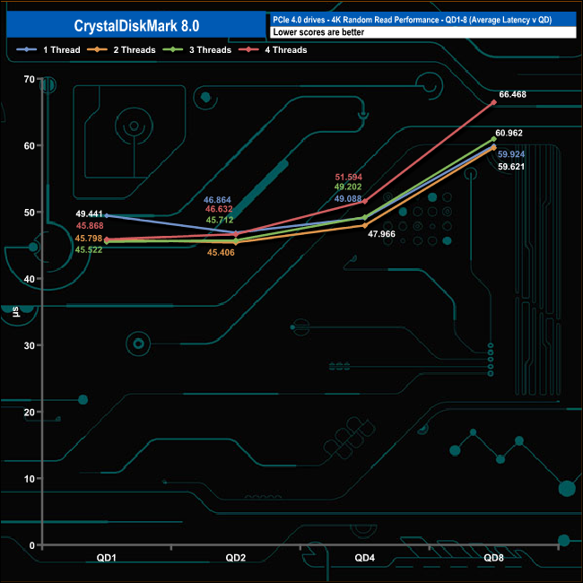Click the 45.798 data label

tap(89, 239)
